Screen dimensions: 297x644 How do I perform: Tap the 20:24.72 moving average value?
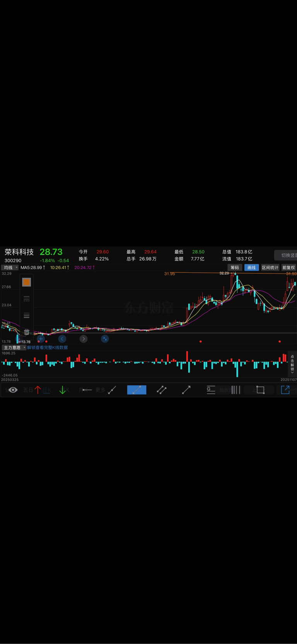pos(84,268)
